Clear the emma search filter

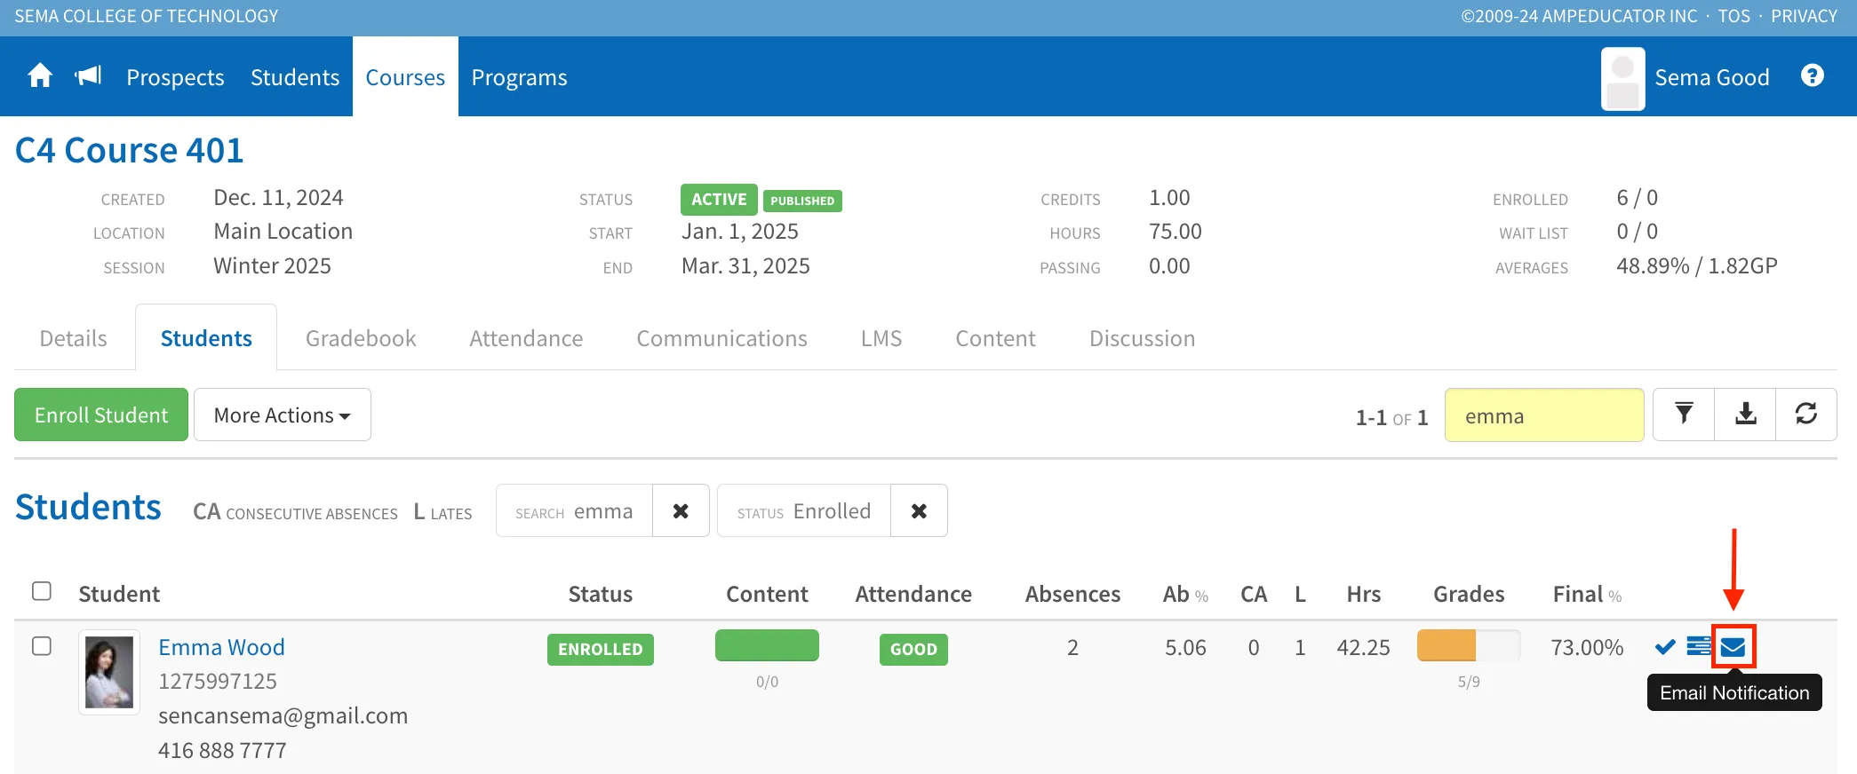point(681,511)
